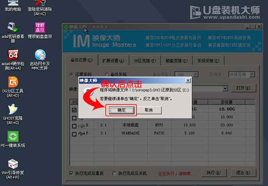
Task: Click the 映像大师 title bar app icon
Action: point(66,27)
